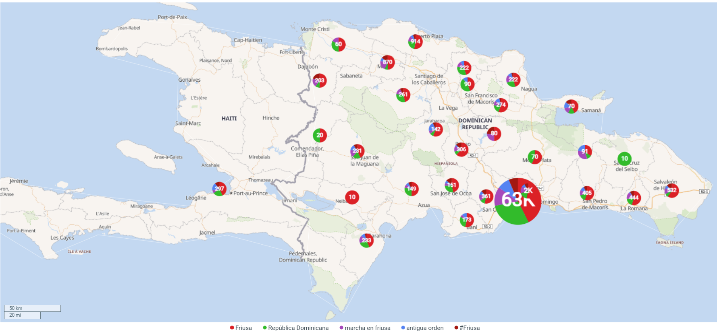Select the 532 marker near Salvaleón
The height and width of the screenshot is (336, 717).
coord(671,190)
